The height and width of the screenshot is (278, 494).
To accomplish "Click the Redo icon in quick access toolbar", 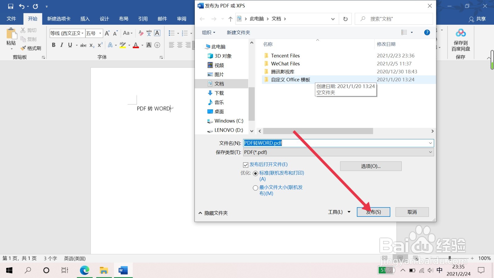I will 36,6.
